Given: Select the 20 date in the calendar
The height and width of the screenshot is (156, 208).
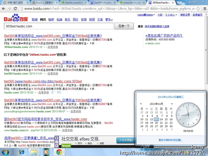Looking at the screenshot, I should [x=157, y=123].
